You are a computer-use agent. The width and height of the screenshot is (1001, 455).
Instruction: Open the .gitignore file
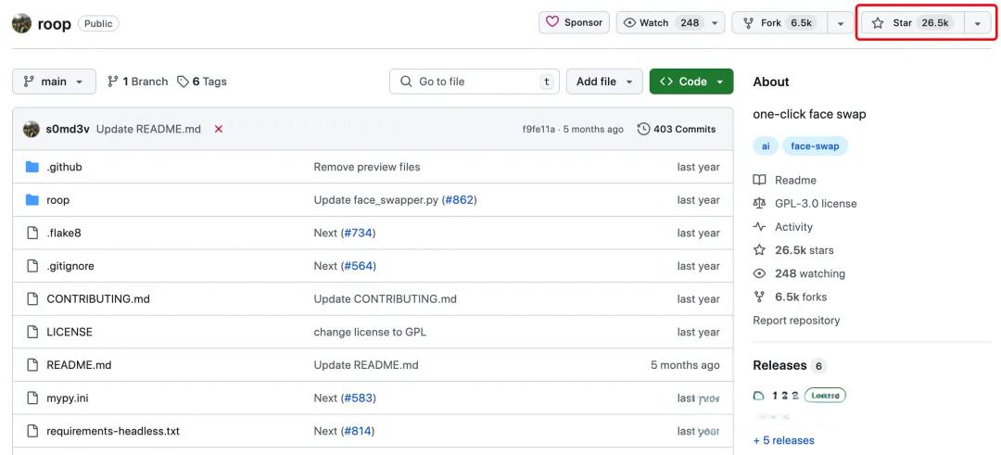(x=70, y=266)
